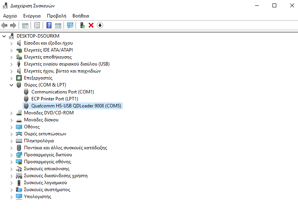The image size is (298, 209).
Task: Expand the Επεξεργαστές category
Action: pos(11,78)
